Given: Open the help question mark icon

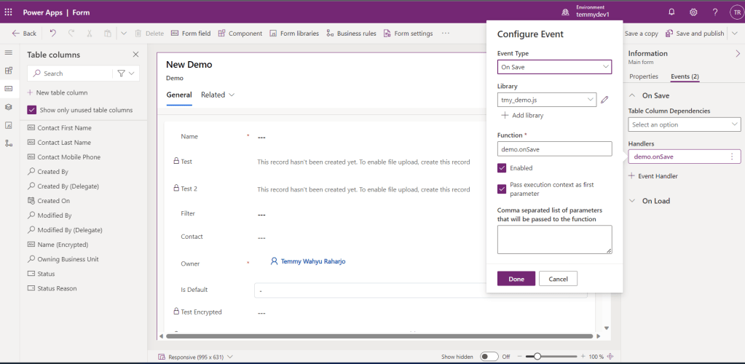Looking at the screenshot, I should point(715,12).
